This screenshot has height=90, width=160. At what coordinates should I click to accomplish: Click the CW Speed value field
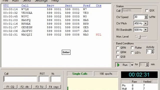[x=139, y=17]
